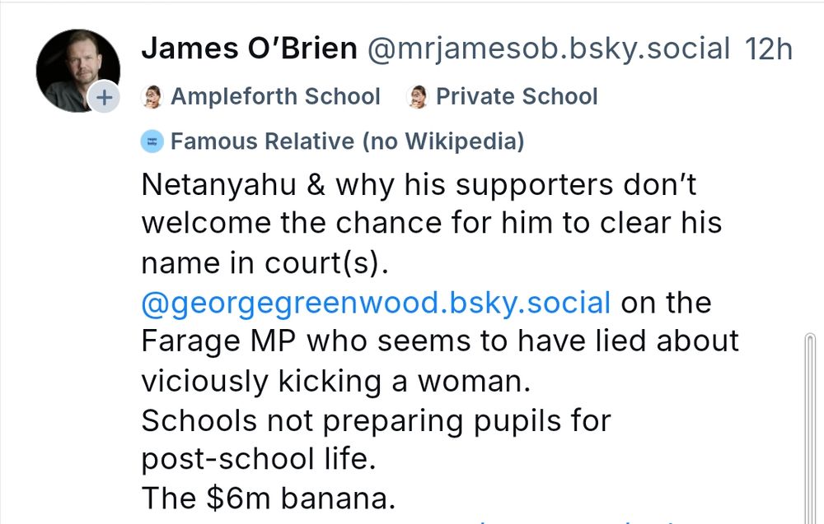This screenshot has width=824, height=524.
Task: Open the Private School label text
Action: click(x=517, y=97)
